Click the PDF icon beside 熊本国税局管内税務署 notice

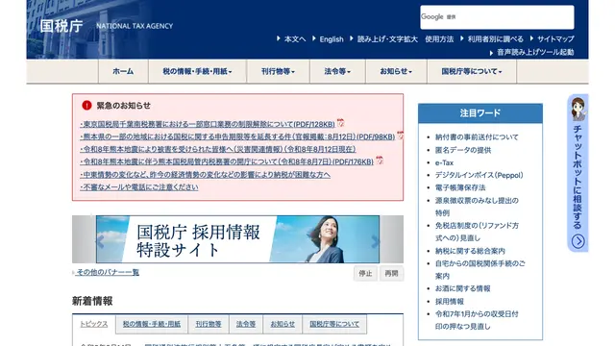pyautogui.click(x=380, y=161)
